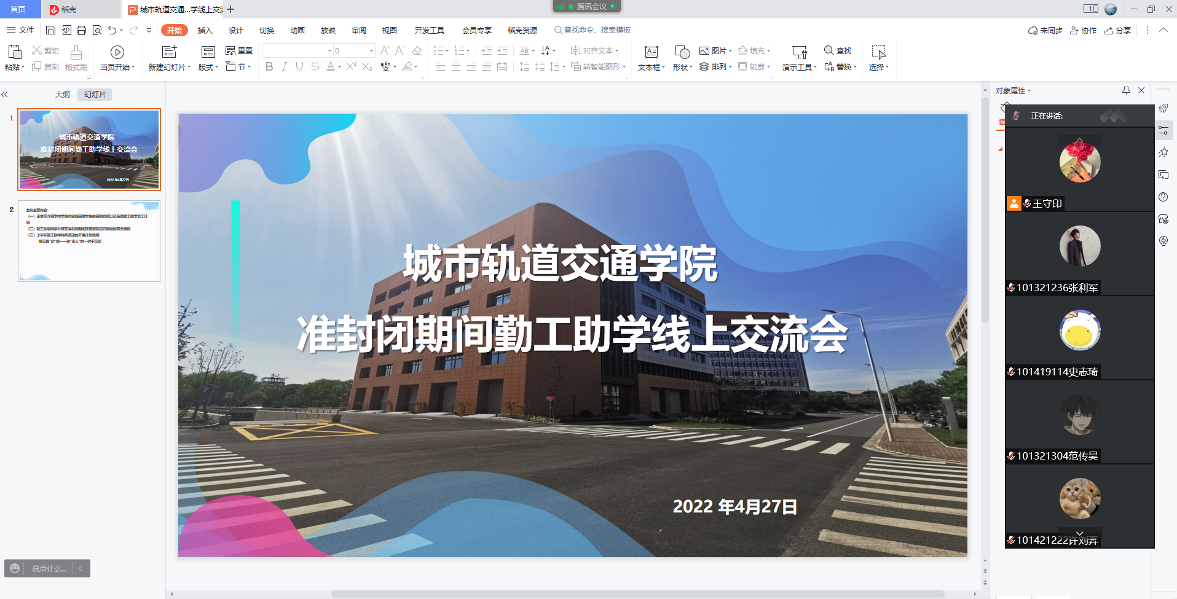
Task: Click the print icon in quick toolbar
Action: click(x=81, y=30)
